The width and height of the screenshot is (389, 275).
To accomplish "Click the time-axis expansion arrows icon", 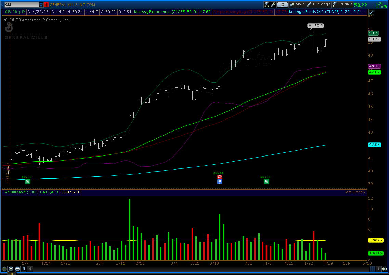I will click(385, 269).
